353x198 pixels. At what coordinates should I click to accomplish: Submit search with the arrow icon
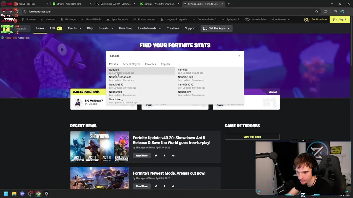pyautogui.click(x=239, y=56)
